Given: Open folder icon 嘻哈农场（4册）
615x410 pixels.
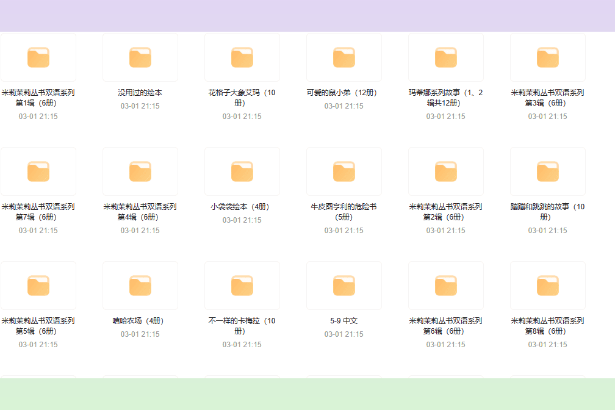Looking at the screenshot, I should point(140,286).
